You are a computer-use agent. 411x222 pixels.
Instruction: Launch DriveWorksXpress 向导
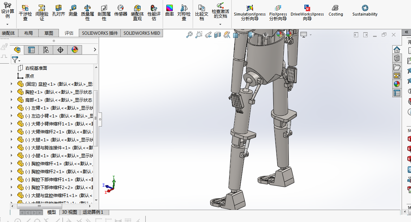[x=307, y=12]
